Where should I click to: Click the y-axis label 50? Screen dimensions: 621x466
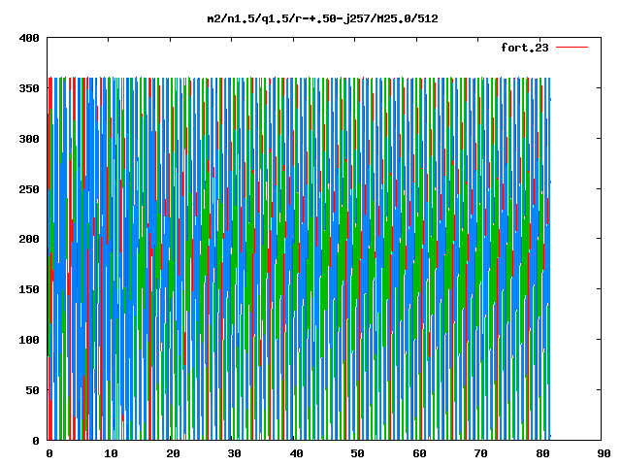(x=33, y=390)
